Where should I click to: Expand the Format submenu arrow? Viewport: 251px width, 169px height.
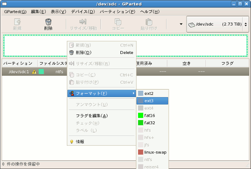point(133,93)
